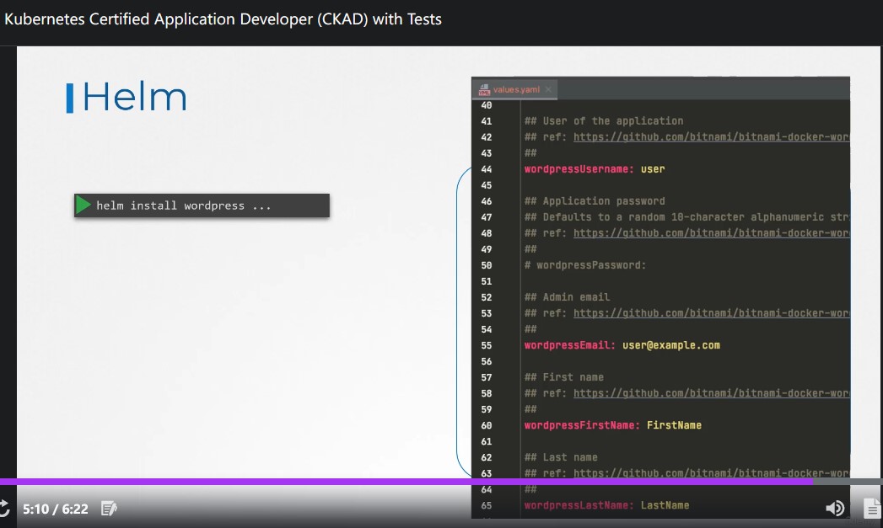
Task: Click the YAML file icon on the values.yaml tab
Action: pyautogui.click(x=484, y=89)
